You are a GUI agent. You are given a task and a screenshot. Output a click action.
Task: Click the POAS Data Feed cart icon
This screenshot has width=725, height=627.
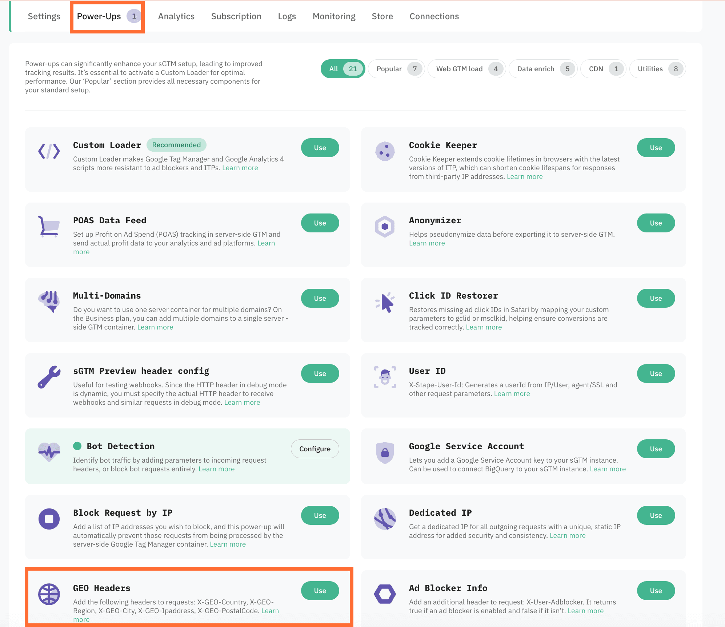point(49,226)
